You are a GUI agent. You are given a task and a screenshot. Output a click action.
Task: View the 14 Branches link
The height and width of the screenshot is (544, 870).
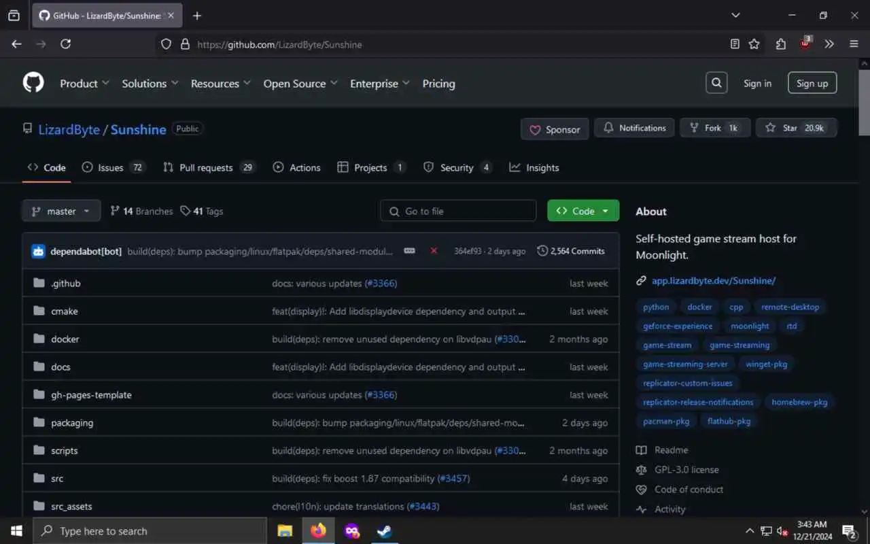(x=141, y=211)
